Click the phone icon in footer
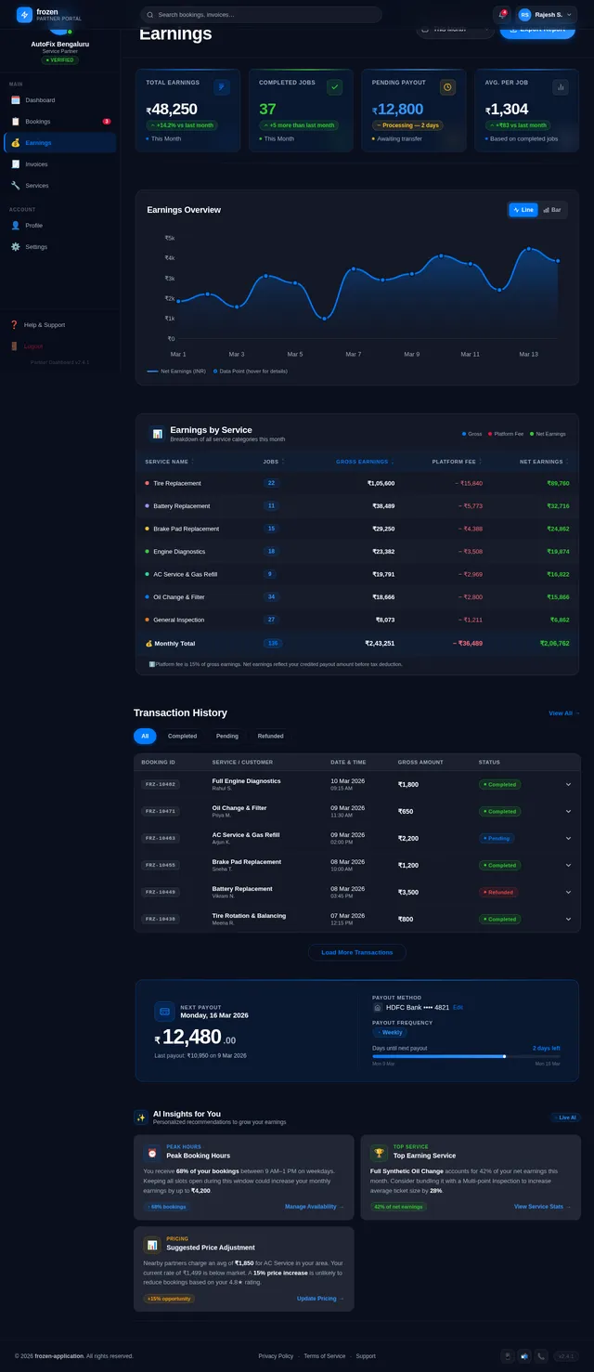The image size is (594, 1372). [x=541, y=1355]
